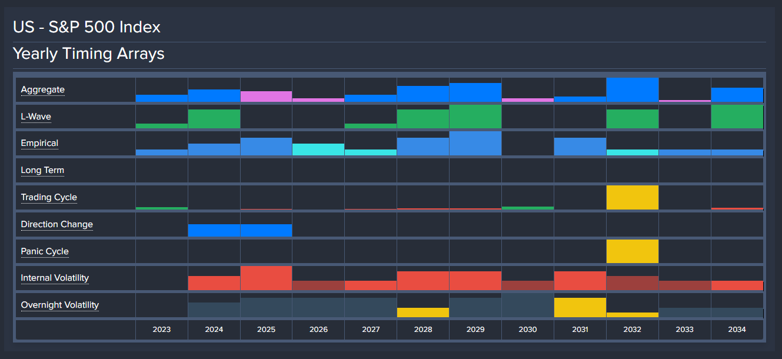Select the 2024 year column label
Screen dimensions: 782x359
[x=214, y=330]
